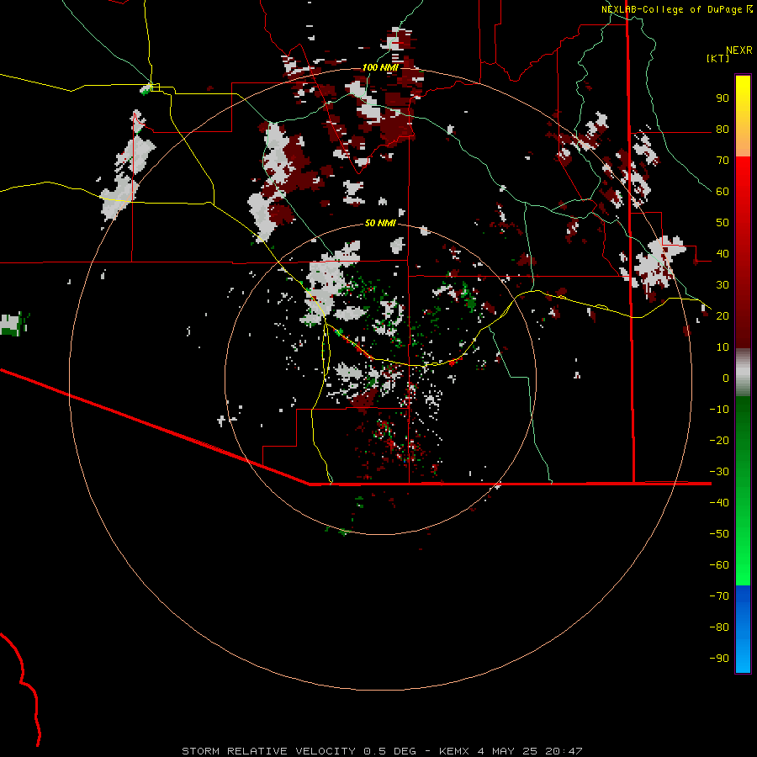Click the 30 value on velocity scale
757x757 pixels.
[723, 285]
